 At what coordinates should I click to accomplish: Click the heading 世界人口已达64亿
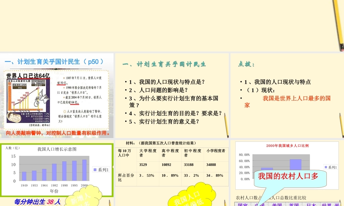[x=28, y=76]
